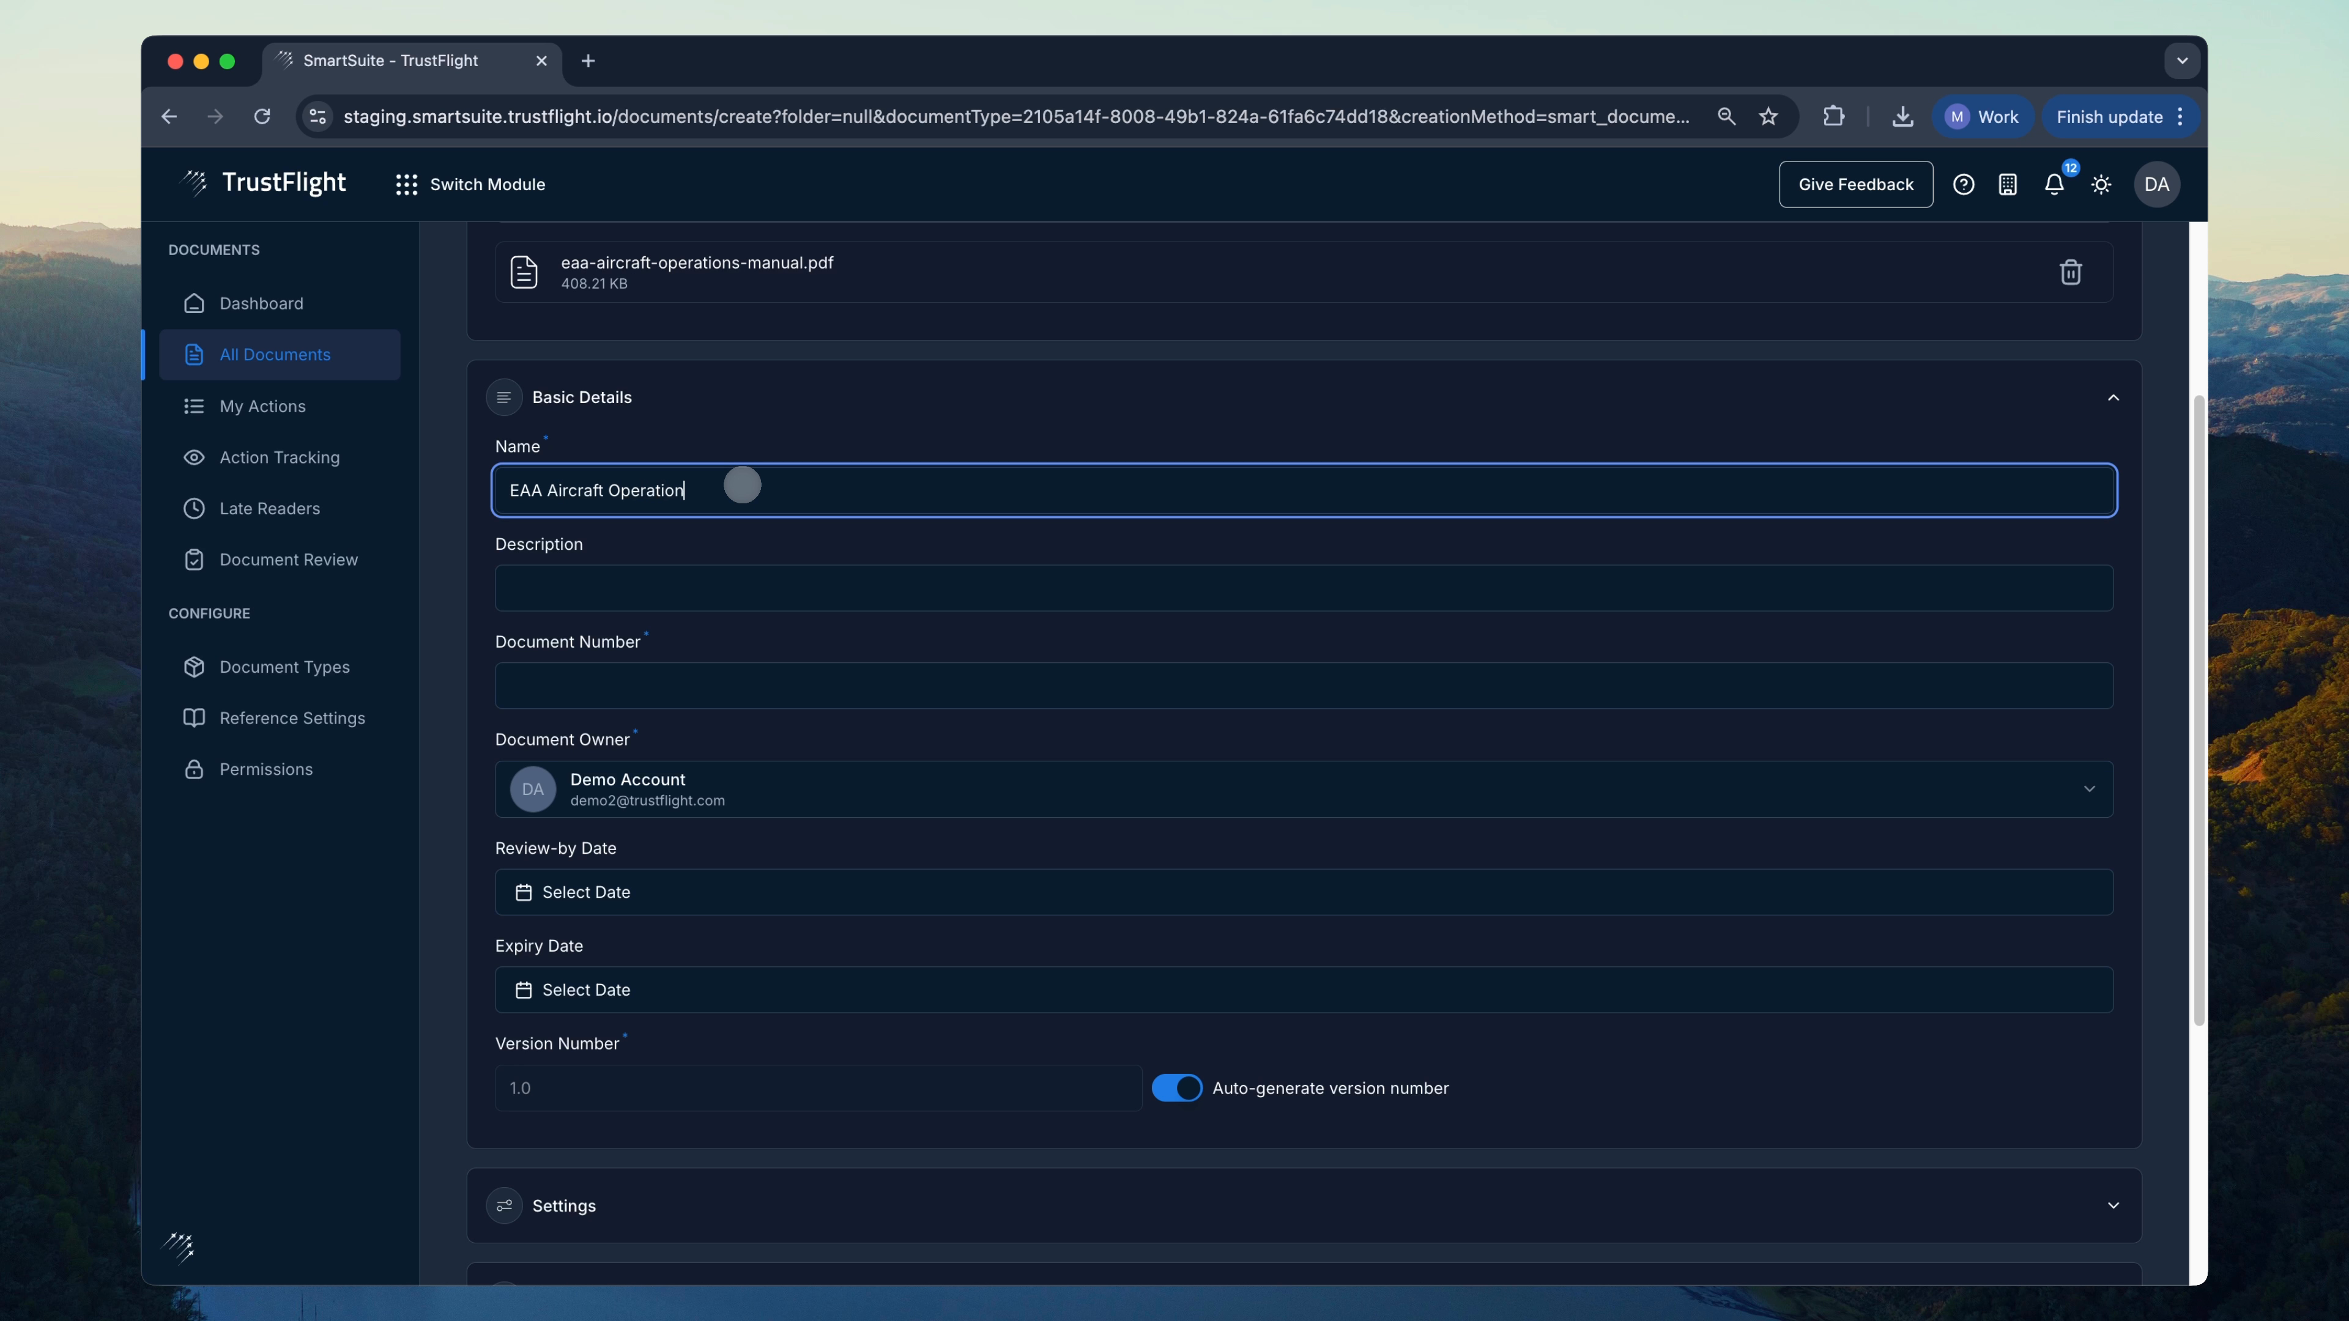Expand the Settings section
Viewport: 2349px width, 1321px height.
point(2113,1205)
